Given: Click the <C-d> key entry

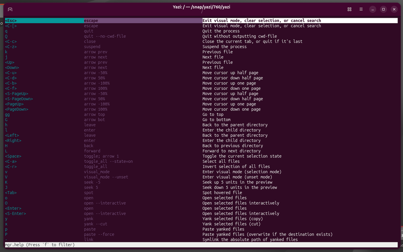Looking at the screenshot, I should pos(11,78).
